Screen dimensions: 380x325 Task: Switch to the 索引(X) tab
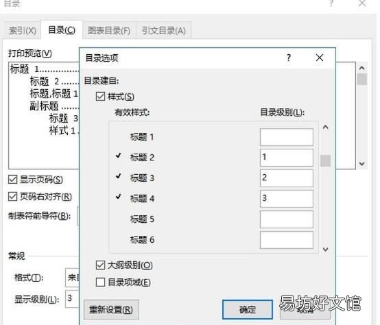22,31
